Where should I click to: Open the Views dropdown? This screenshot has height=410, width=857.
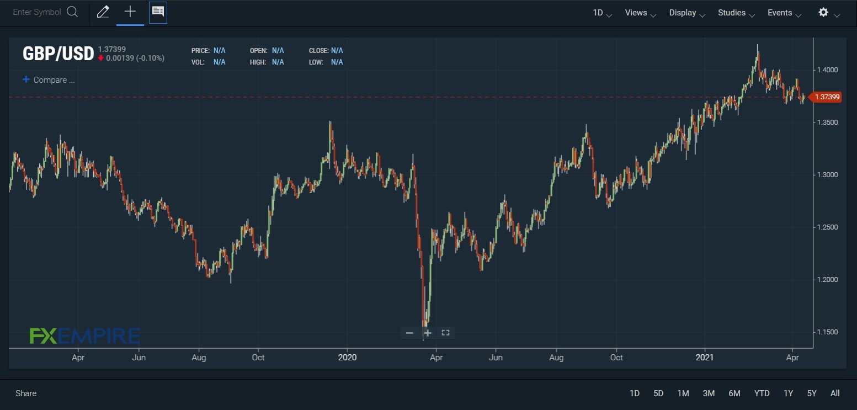pyautogui.click(x=640, y=13)
